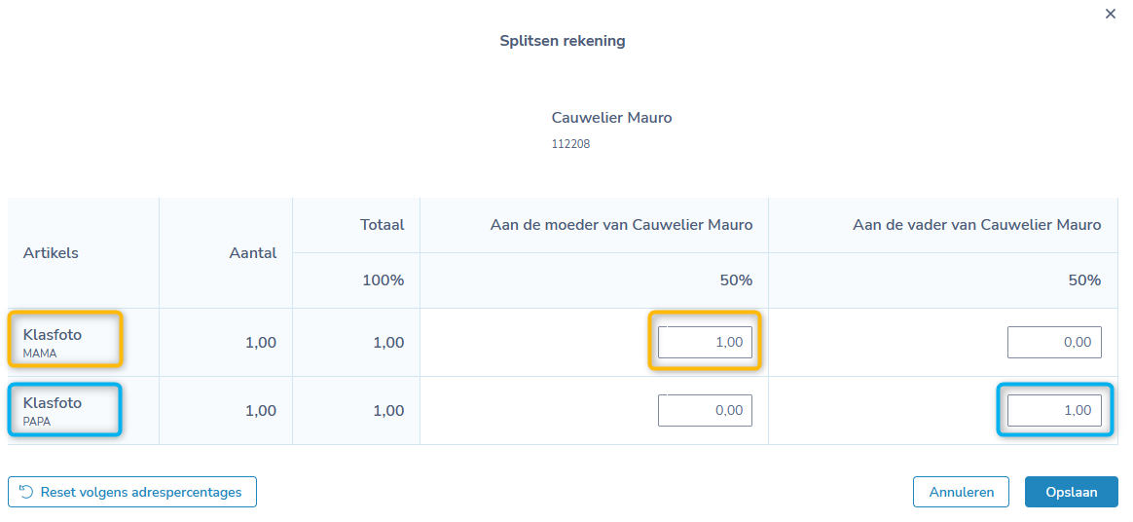Focus mother's amount field for Klasfoto PAPA

(705, 410)
